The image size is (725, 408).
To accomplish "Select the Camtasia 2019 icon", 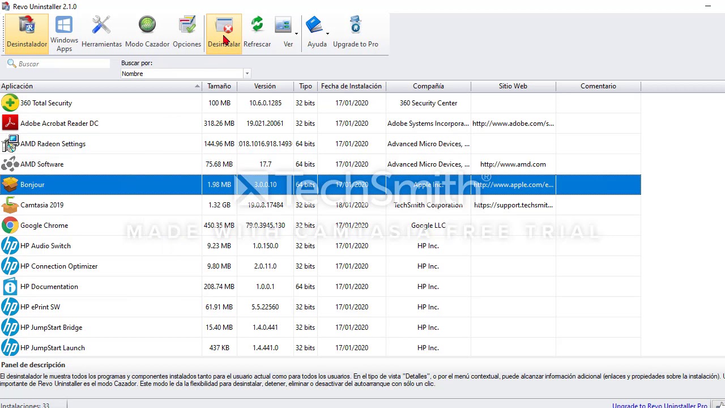I will pos(10,205).
